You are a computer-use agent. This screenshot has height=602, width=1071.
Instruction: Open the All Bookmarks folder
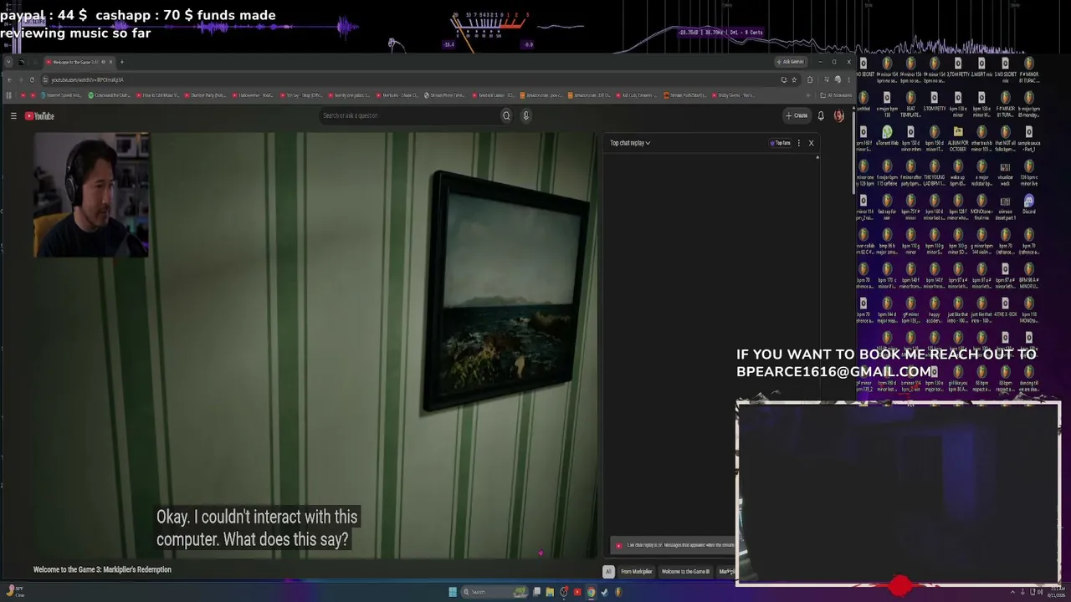pos(836,95)
